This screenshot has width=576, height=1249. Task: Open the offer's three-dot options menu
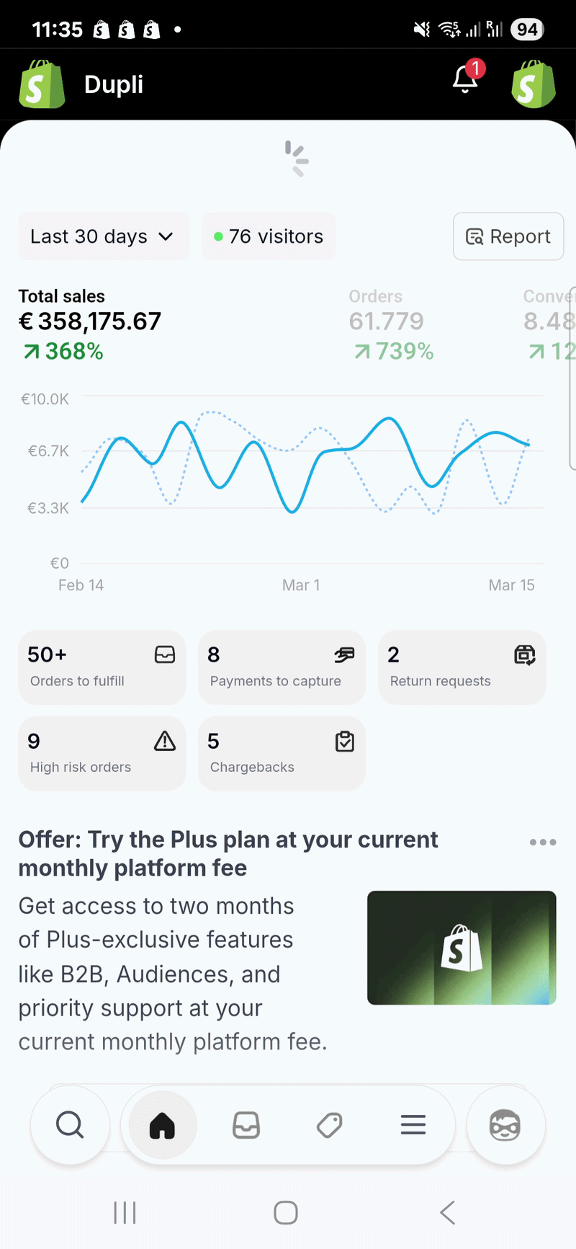point(542,842)
